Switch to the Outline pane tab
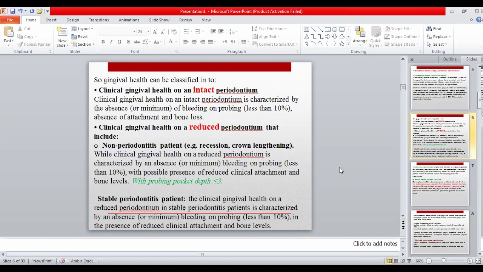483x272 pixels. pos(449,59)
